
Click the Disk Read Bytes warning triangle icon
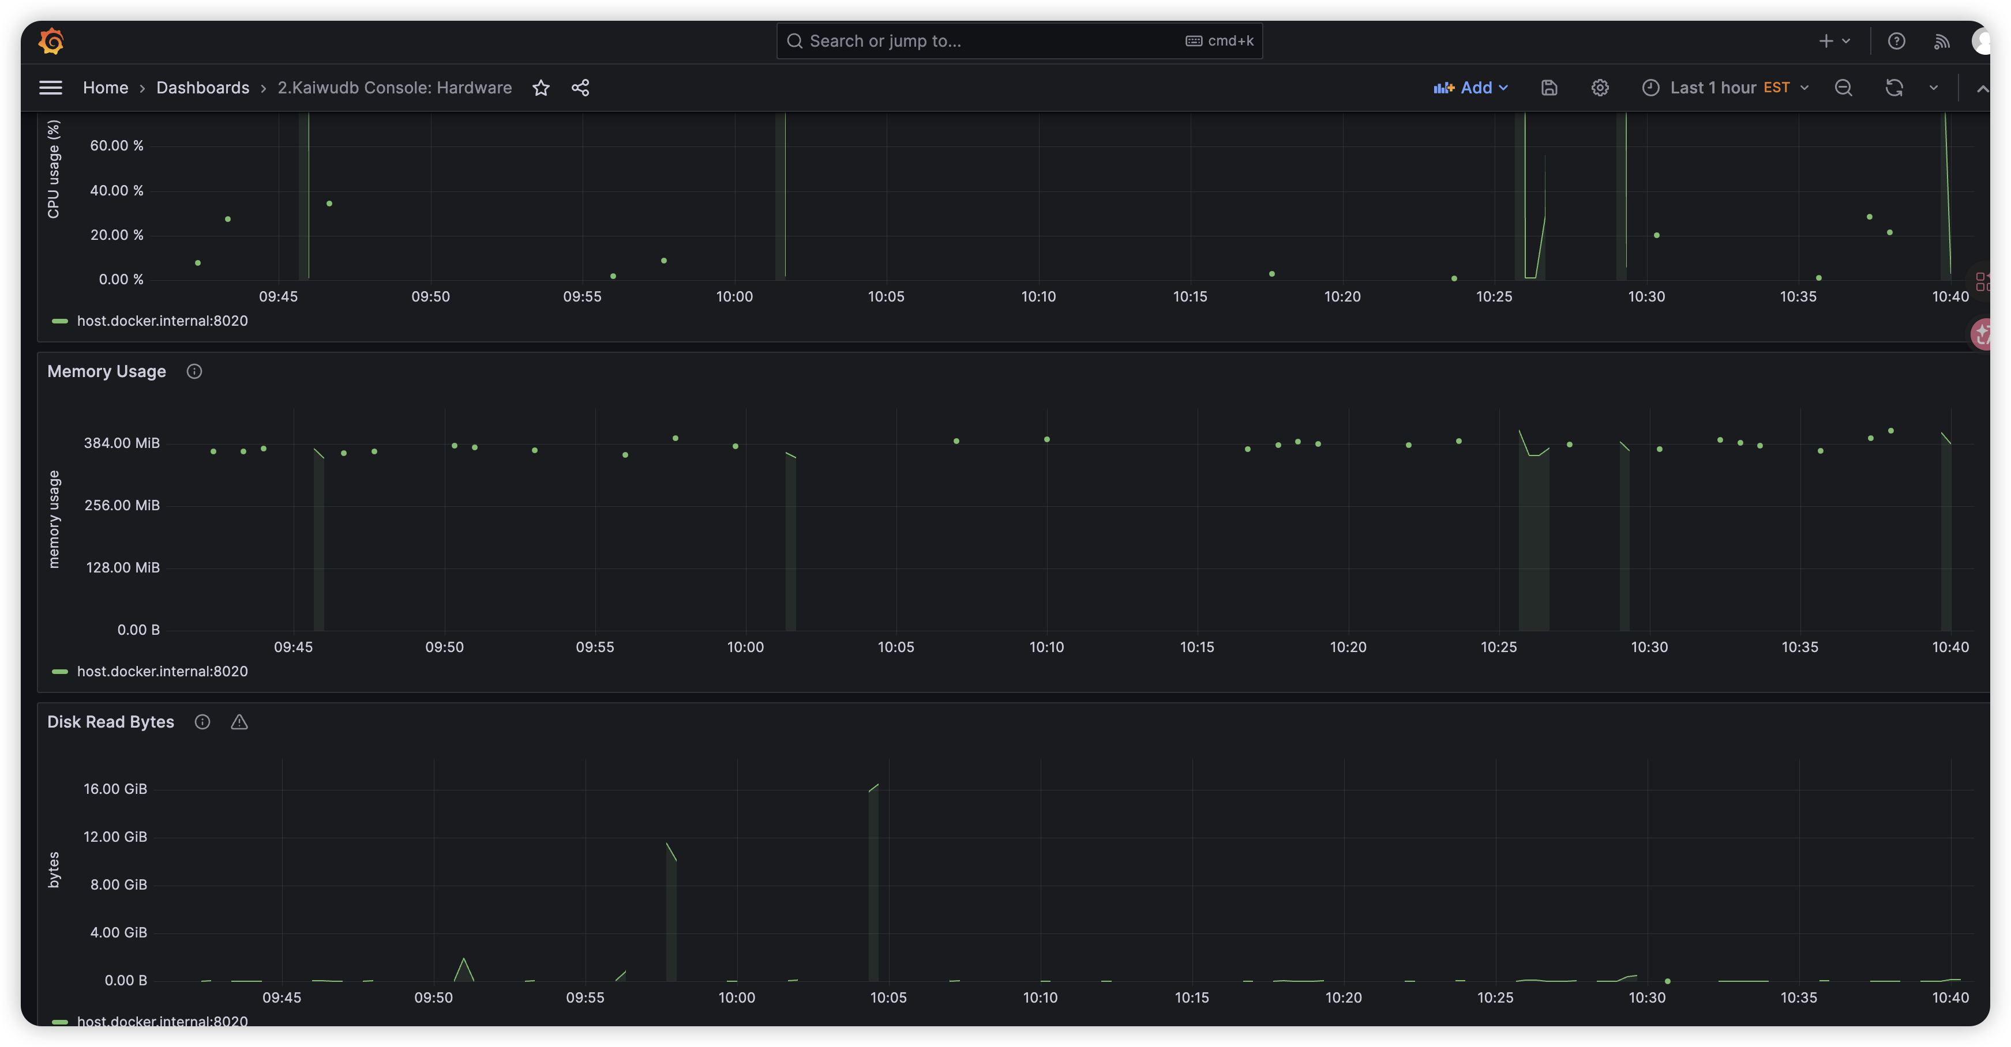pyautogui.click(x=239, y=722)
